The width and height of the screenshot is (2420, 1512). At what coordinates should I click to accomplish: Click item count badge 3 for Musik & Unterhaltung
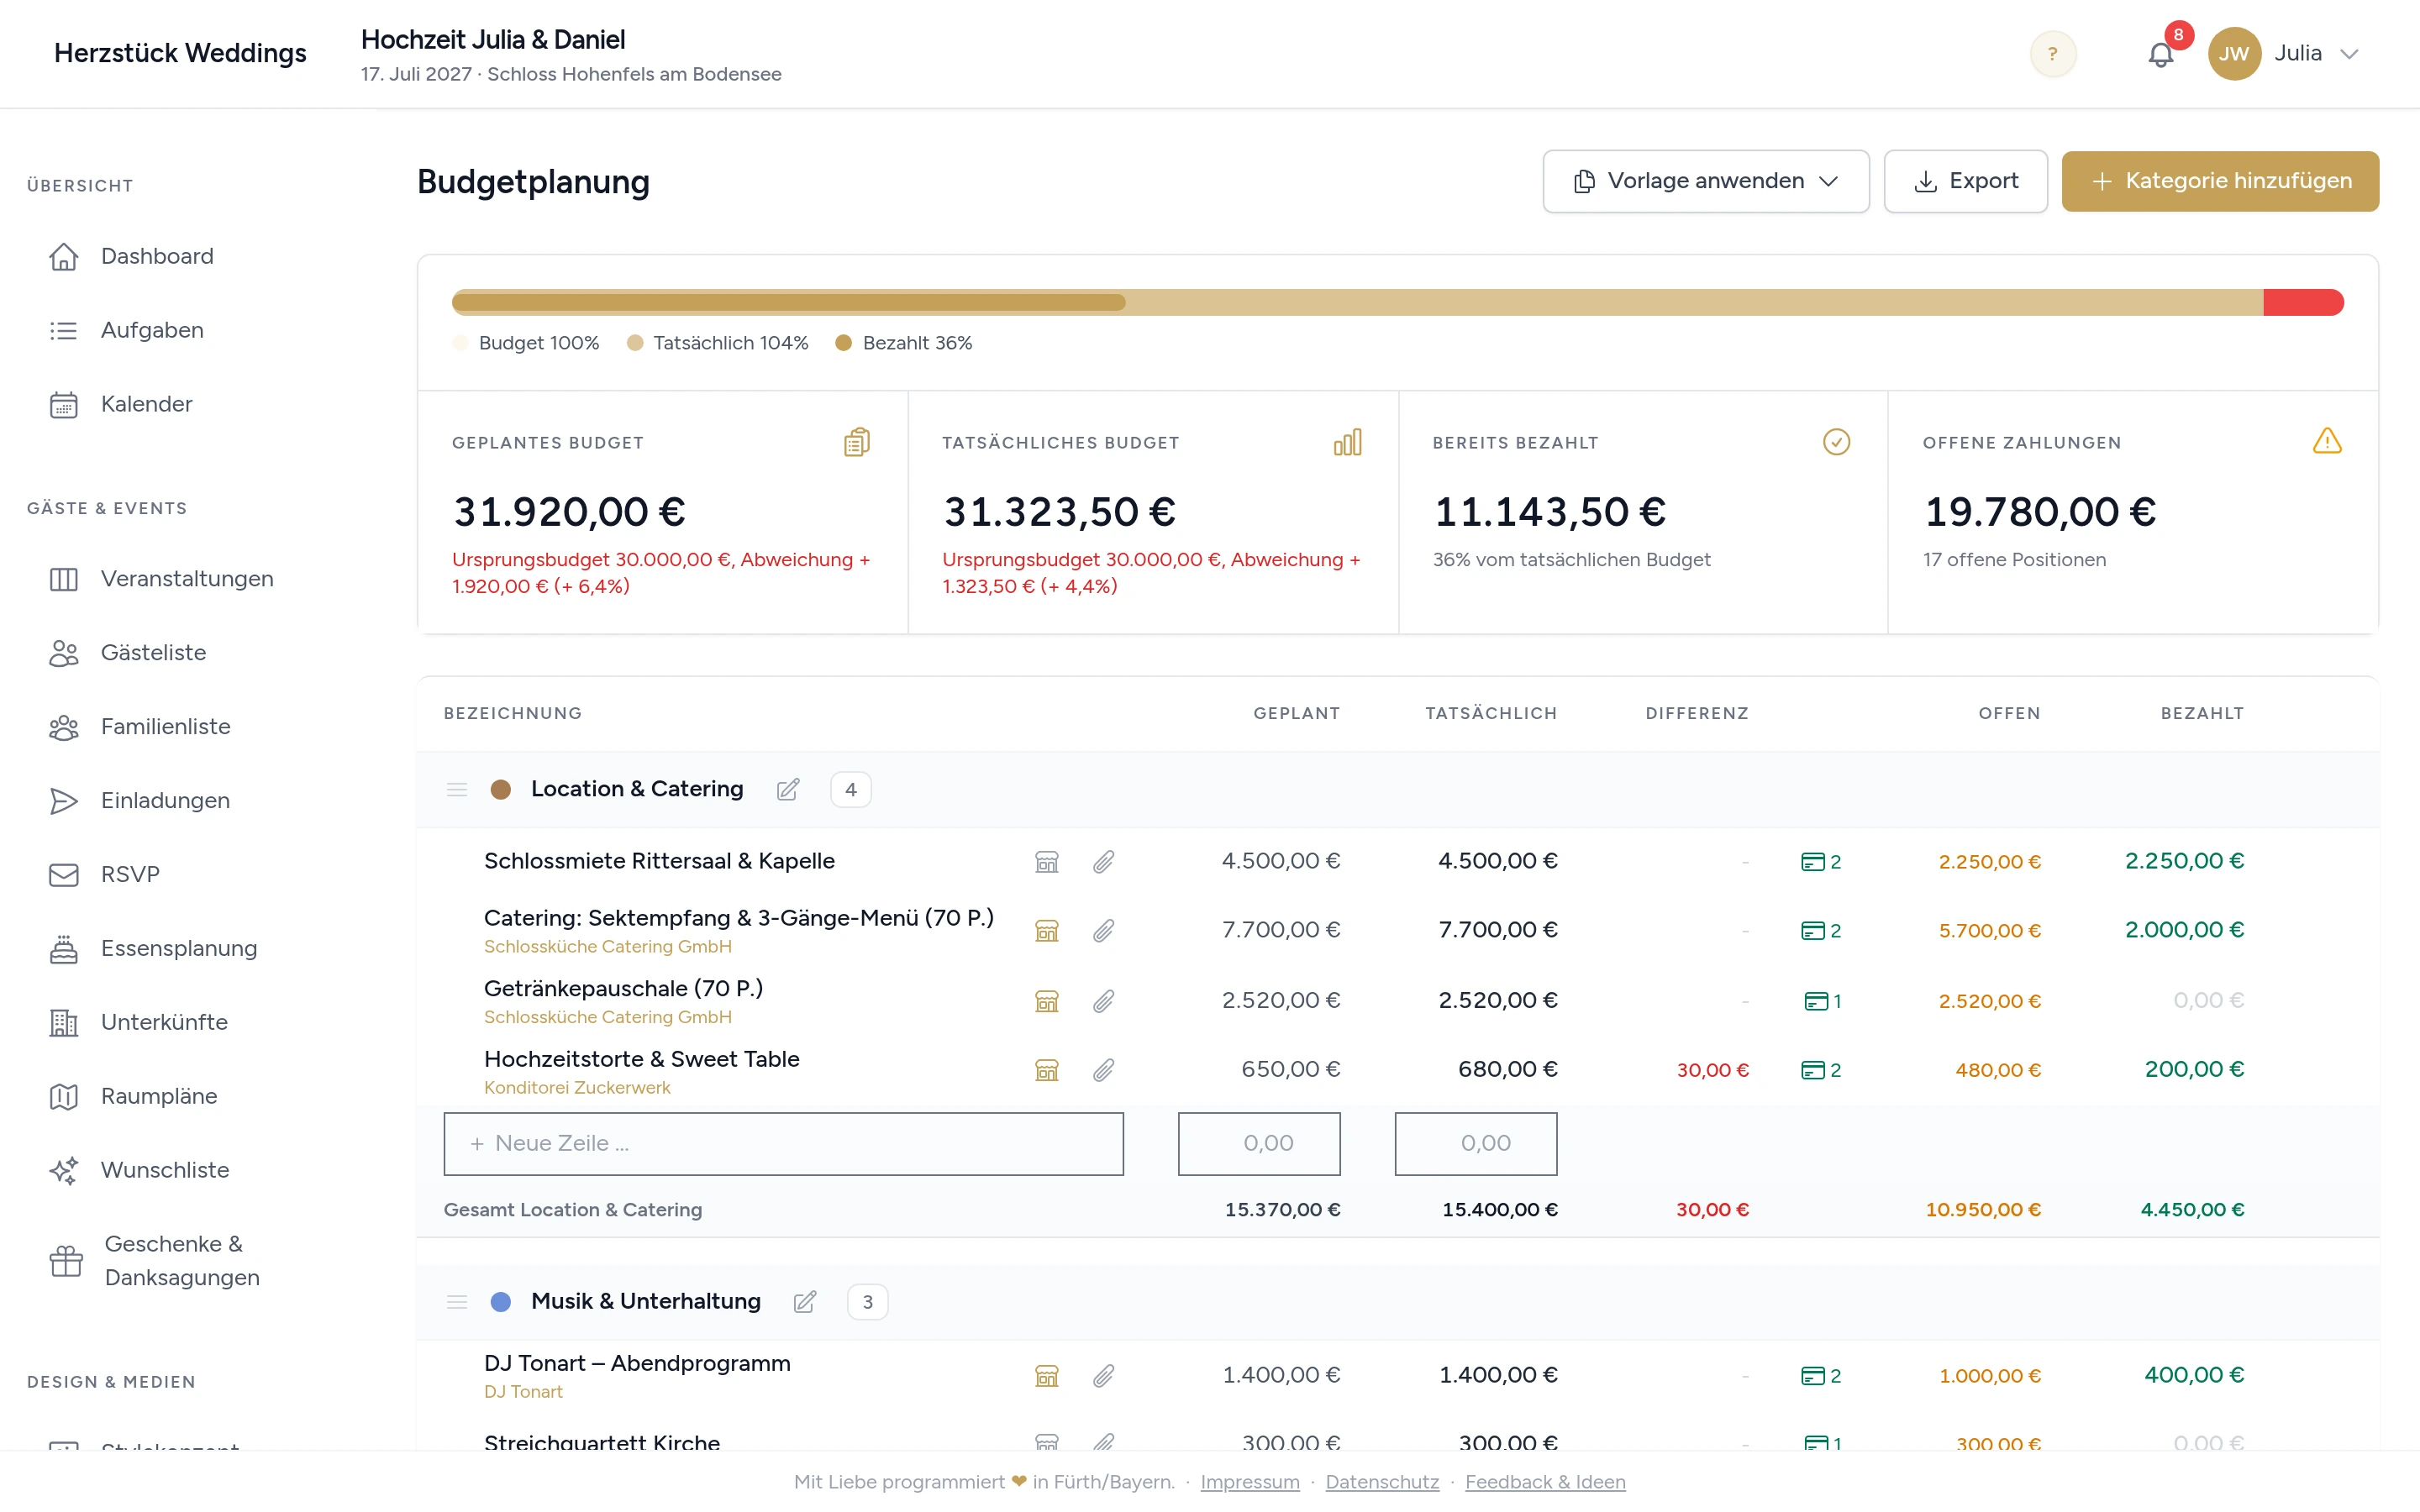pos(867,1301)
